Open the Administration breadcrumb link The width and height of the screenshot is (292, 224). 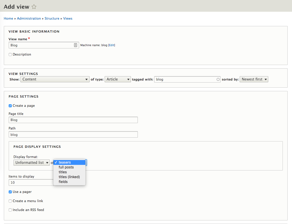(x=29, y=18)
